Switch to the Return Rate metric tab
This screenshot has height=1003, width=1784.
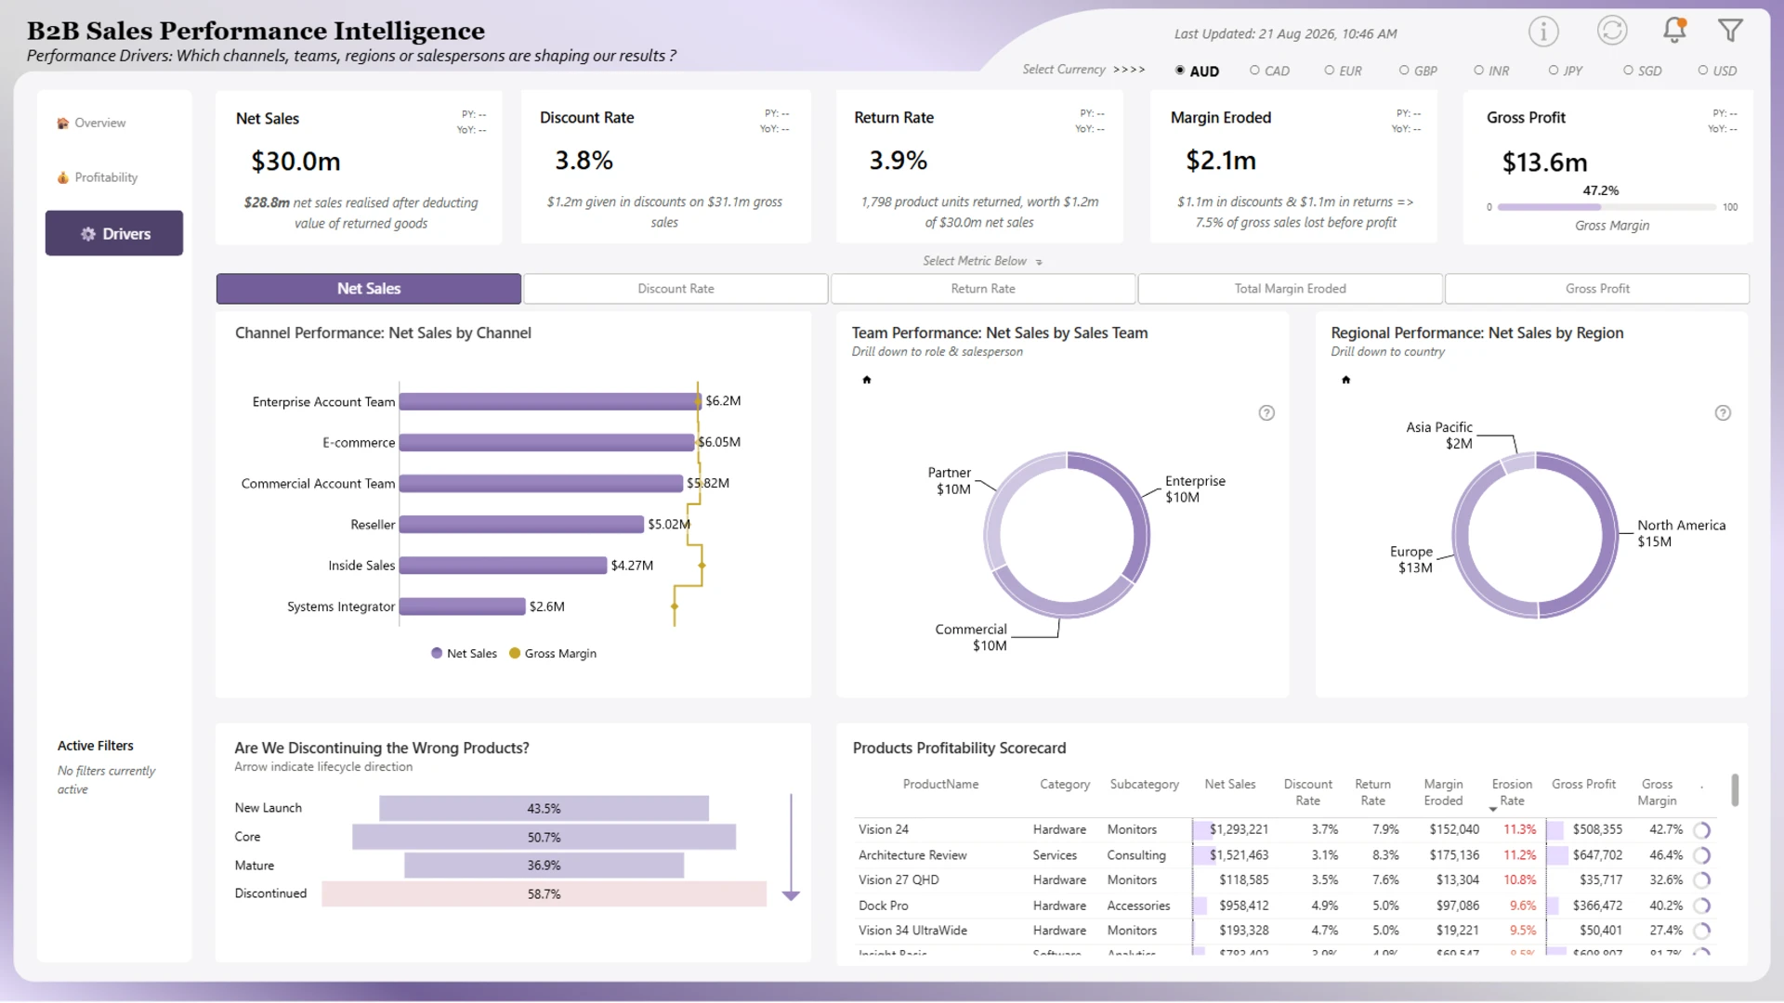pos(983,289)
